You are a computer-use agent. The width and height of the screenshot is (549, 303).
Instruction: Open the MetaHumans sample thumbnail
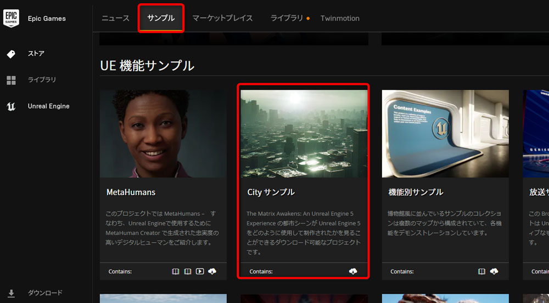[x=163, y=134]
